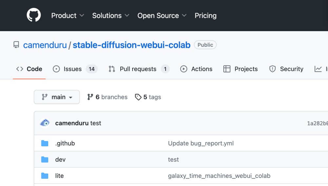This screenshot has height=186, width=328.
Task: Open the camenduru owner profile link
Action: coord(45,45)
